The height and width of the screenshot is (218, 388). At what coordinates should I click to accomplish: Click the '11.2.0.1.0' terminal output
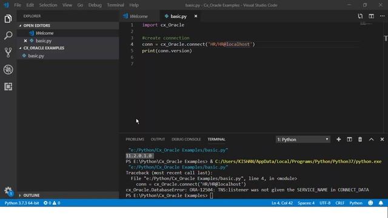coord(139,156)
